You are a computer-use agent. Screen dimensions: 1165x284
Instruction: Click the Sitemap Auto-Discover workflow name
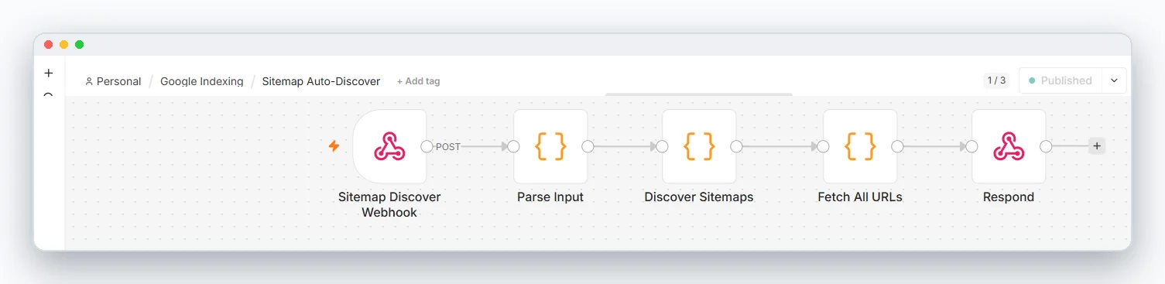pos(321,81)
